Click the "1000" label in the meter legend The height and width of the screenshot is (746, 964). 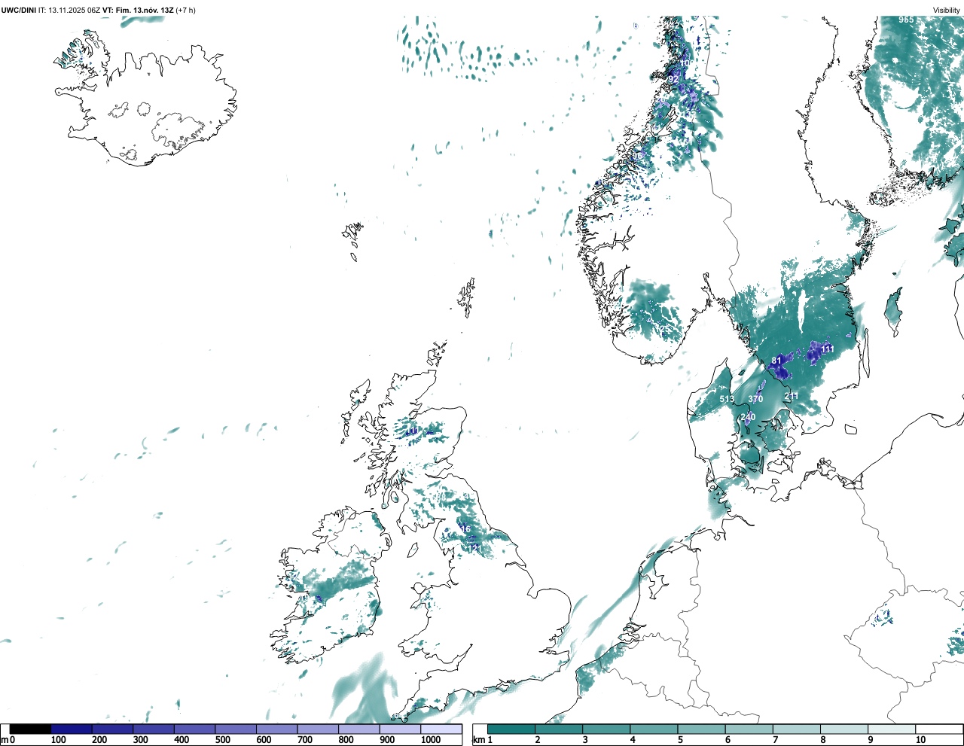(x=431, y=740)
